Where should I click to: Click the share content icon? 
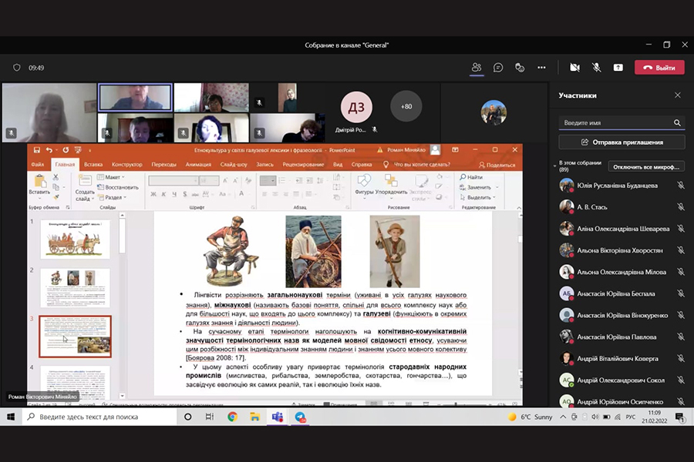point(618,68)
